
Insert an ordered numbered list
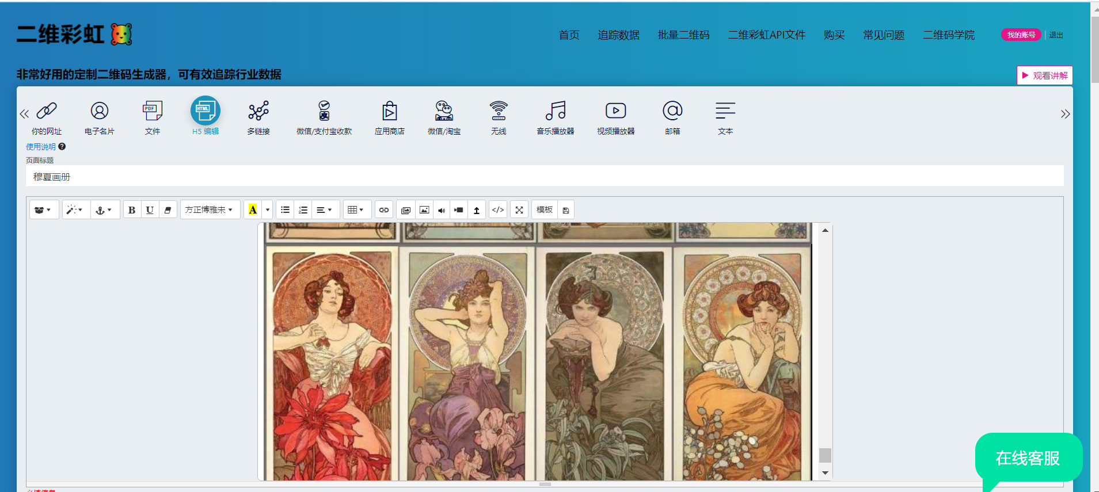tap(303, 210)
